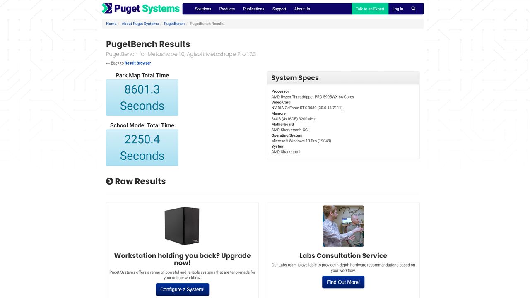Open the Products menu
This screenshot has width=530, height=298.
tap(227, 9)
